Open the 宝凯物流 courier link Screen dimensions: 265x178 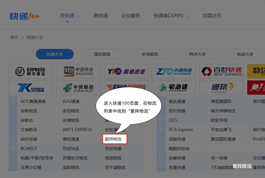pyautogui.click(x=71, y=167)
